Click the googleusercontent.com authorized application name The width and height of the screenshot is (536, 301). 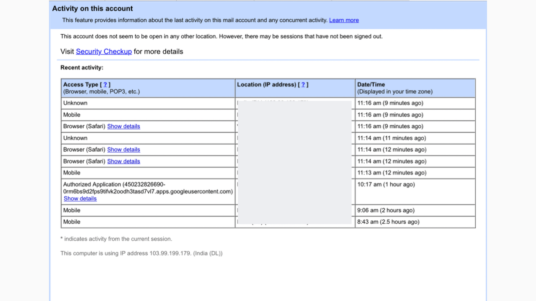pyautogui.click(x=148, y=188)
